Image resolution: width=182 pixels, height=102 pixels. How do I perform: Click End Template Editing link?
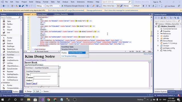(69, 56)
